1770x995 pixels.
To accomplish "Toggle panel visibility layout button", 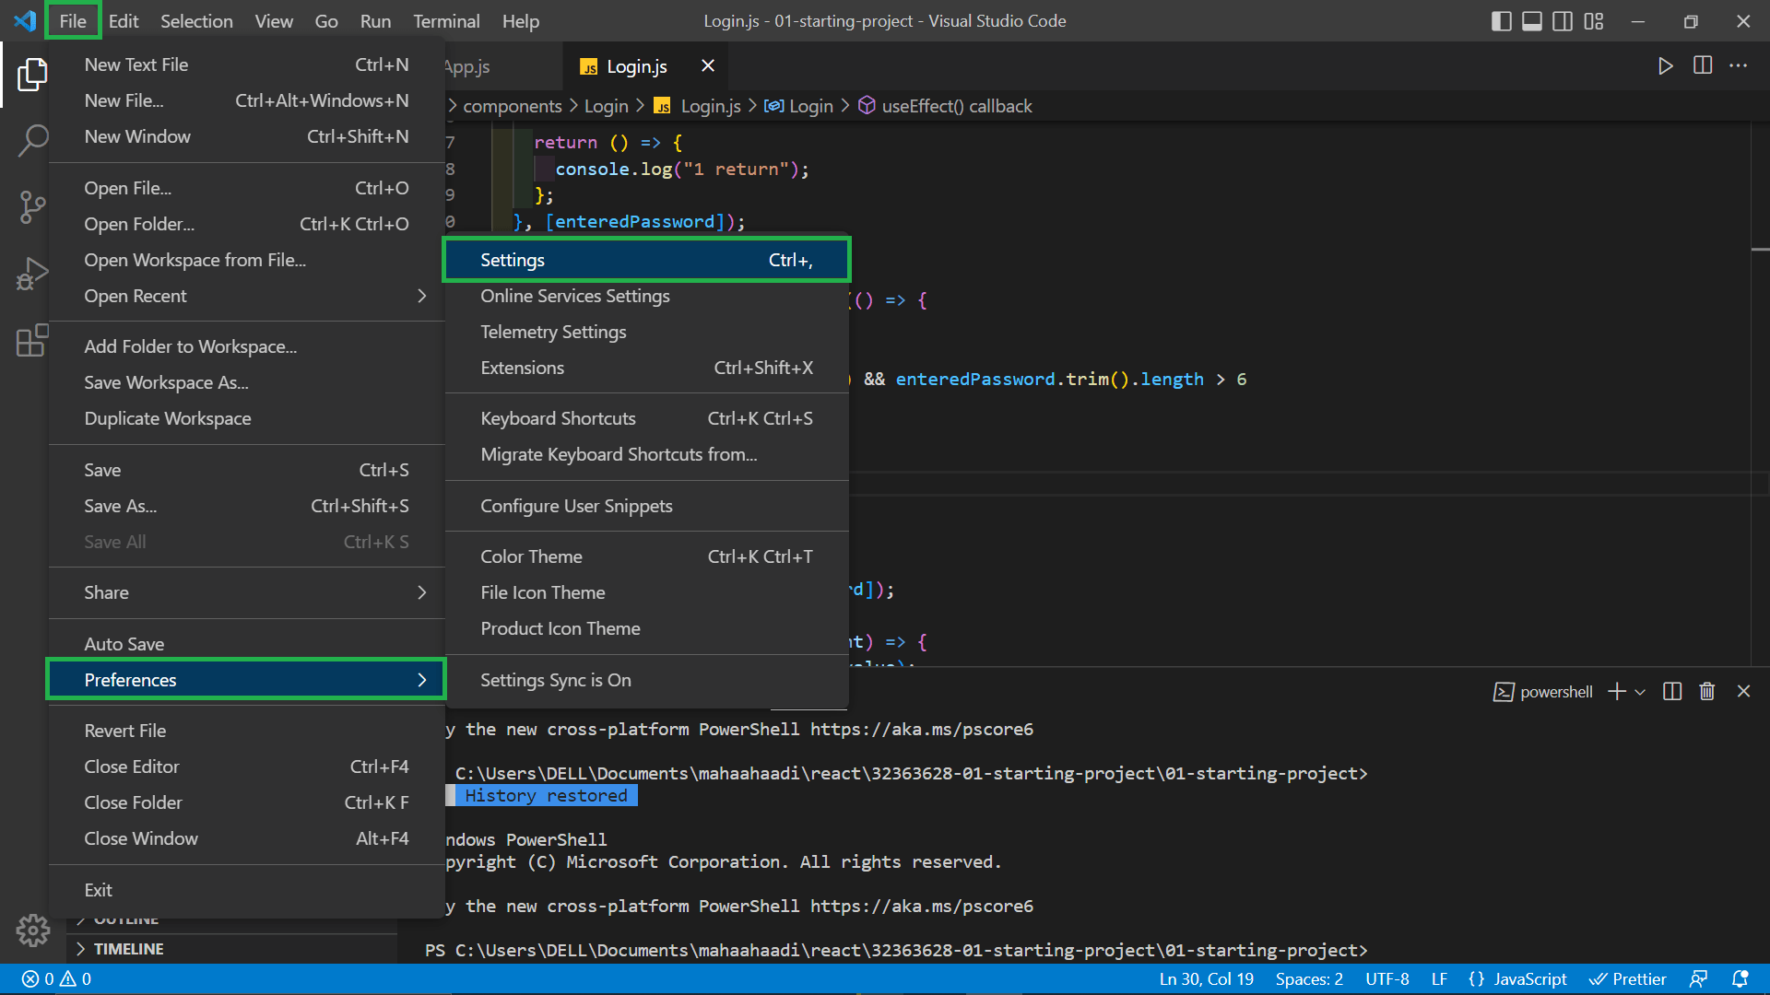I will pyautogui.click(x=1531, y=21).
